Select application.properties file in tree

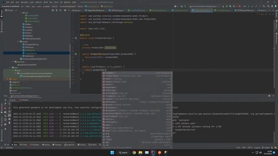click(x=27, y=65)
